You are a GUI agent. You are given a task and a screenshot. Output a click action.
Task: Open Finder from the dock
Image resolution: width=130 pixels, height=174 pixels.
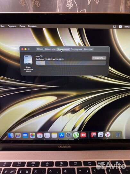coord(11,135)
